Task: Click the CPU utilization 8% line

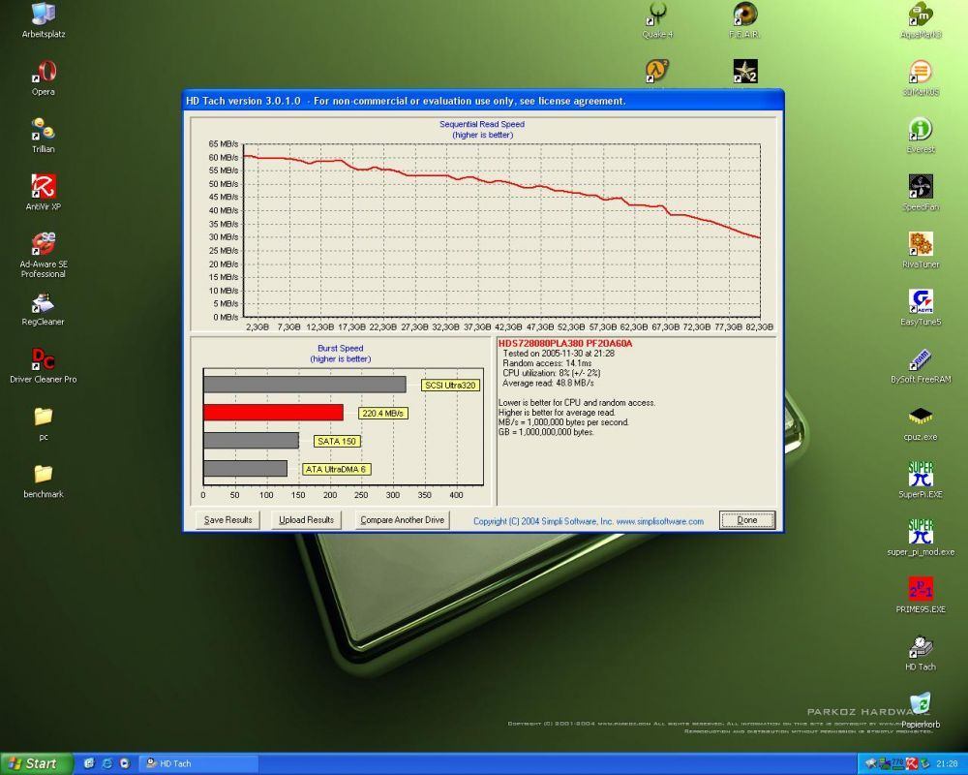Action: [x=552, y=373]
